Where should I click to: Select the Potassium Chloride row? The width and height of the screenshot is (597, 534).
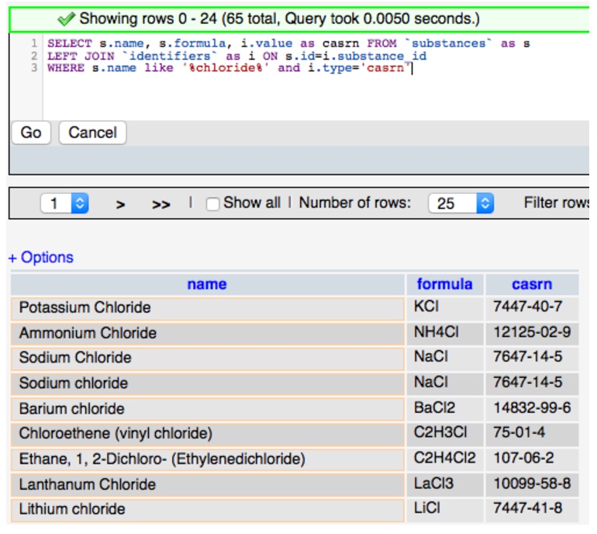coord(85,307)
